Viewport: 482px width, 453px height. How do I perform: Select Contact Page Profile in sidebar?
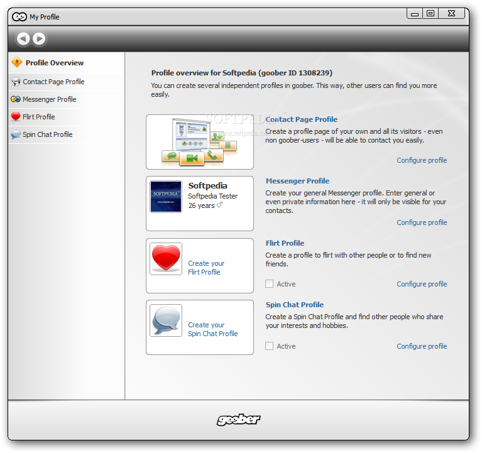[x=67, y=82]
